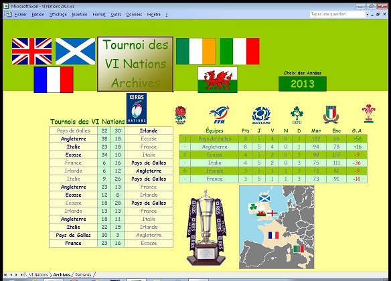Click the French flag on the map
Image resolution: width=391 pixels, height=281 pixels.
(273, 235)
